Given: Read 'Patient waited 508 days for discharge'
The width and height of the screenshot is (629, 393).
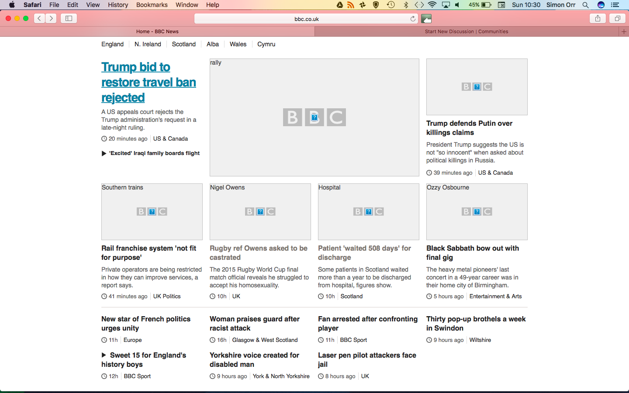Looking at the screenshot, I should (364, 253).
